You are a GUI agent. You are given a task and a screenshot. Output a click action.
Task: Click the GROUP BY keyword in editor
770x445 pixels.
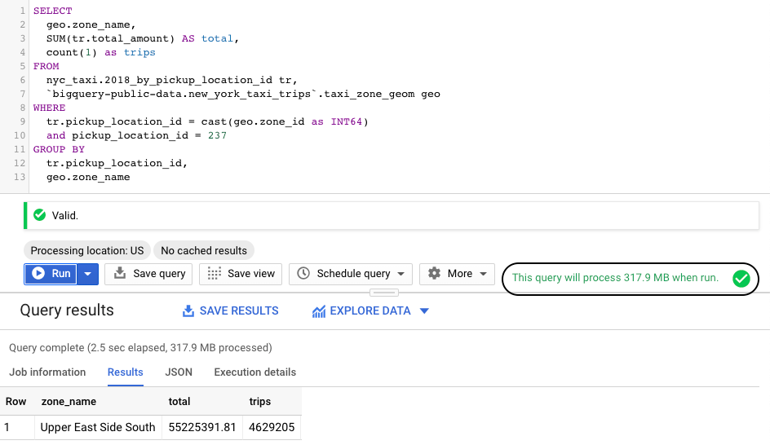click(x=59, y=149)
